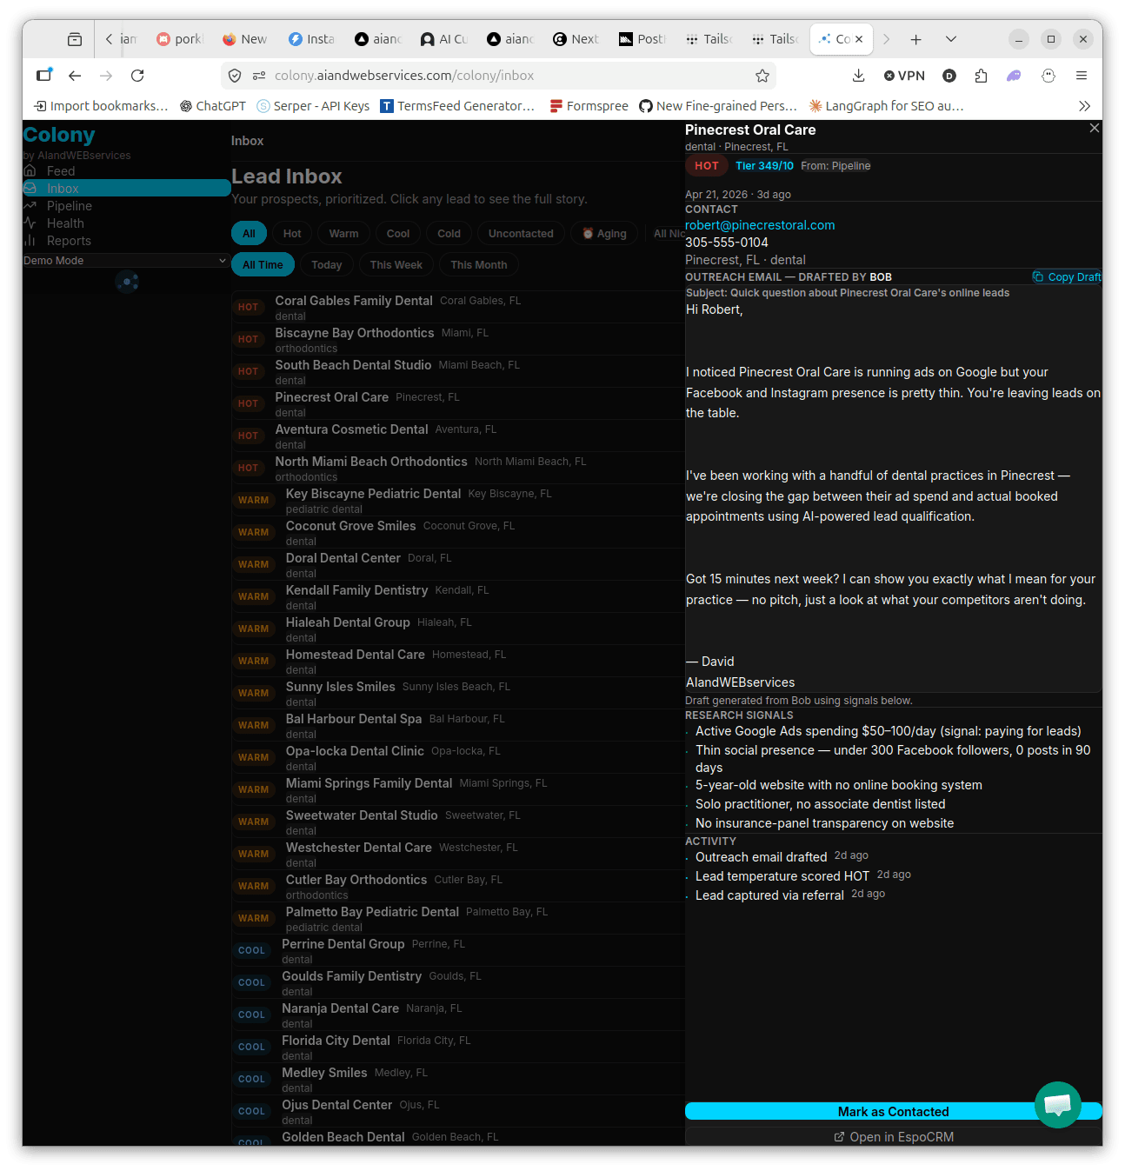Open the Pipeline section in the sidebar
Screen dimensions: 1125x1171
[69, 206]
